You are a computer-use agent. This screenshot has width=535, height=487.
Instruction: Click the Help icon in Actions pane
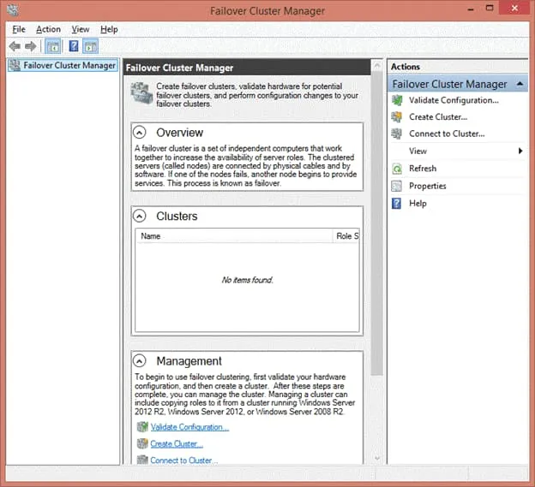pos(397,204)
